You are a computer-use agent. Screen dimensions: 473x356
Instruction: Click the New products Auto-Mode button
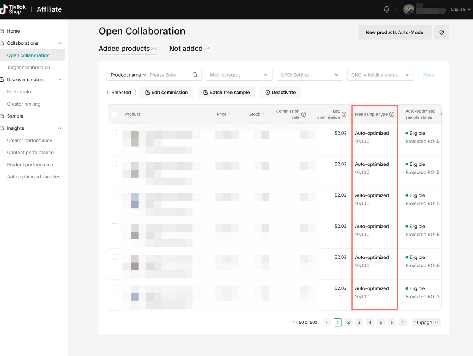[x=394, y=33]
